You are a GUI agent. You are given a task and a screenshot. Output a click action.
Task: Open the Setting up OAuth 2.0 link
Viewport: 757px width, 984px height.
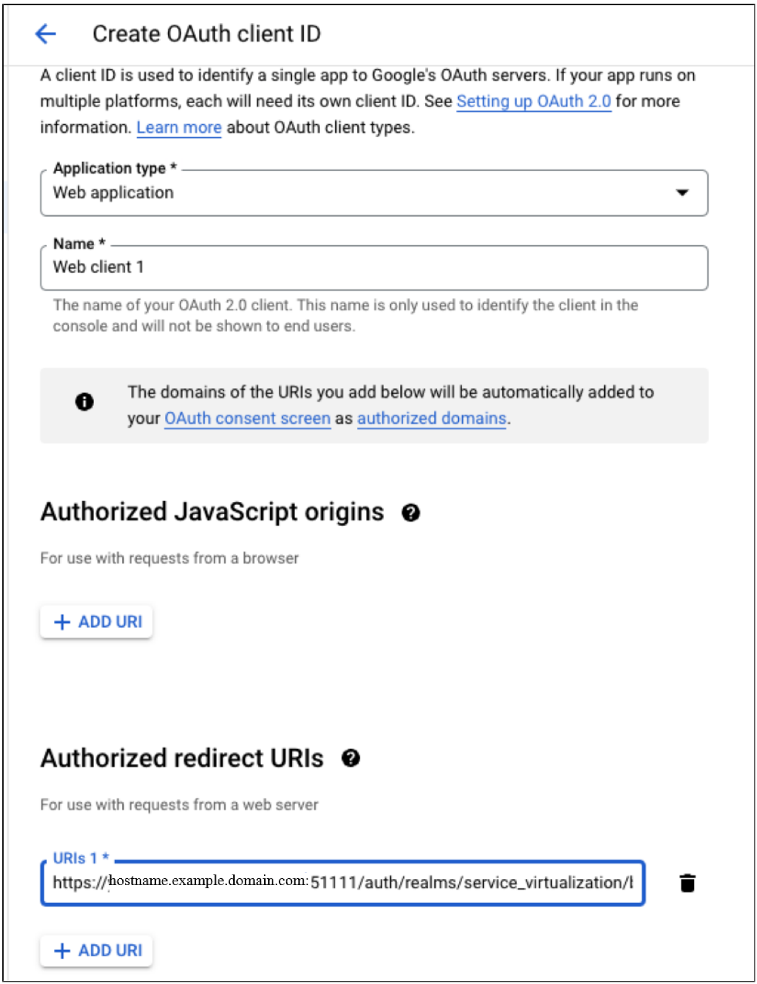(x=533, y=101)
